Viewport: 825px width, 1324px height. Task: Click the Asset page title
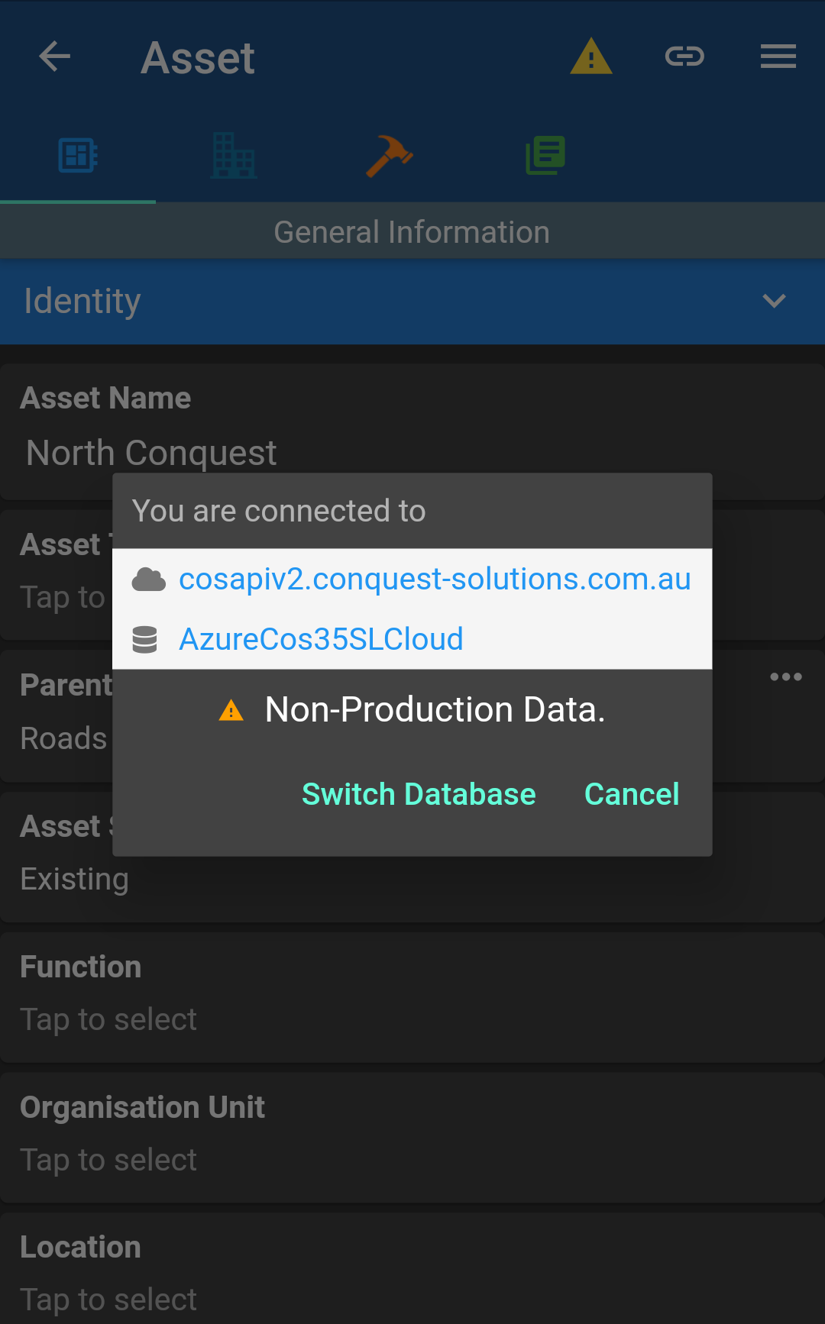198,58
